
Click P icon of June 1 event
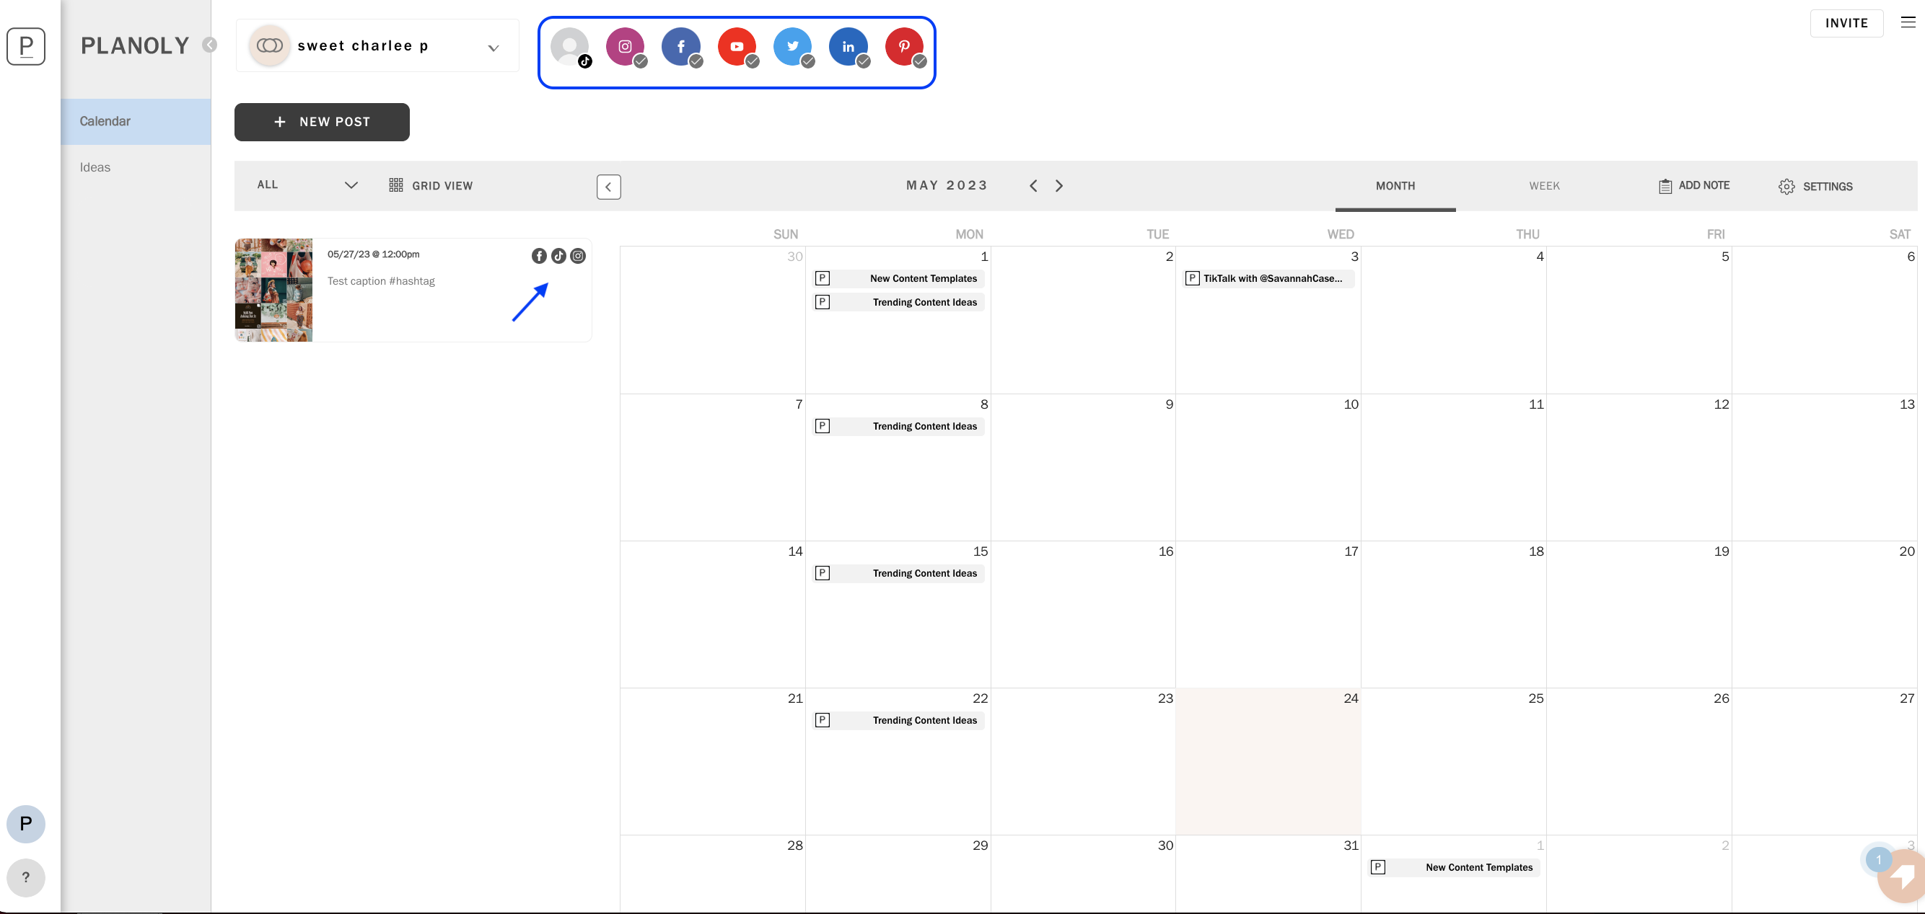(1378, 868)
